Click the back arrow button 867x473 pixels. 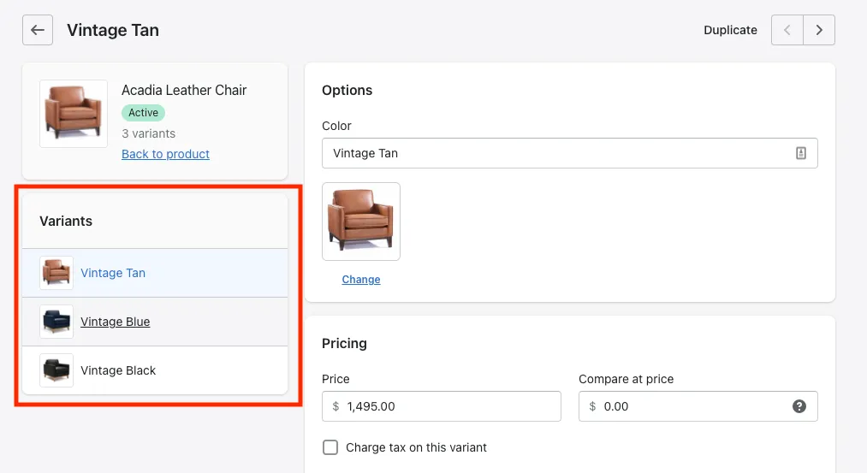tap(38, 30)
